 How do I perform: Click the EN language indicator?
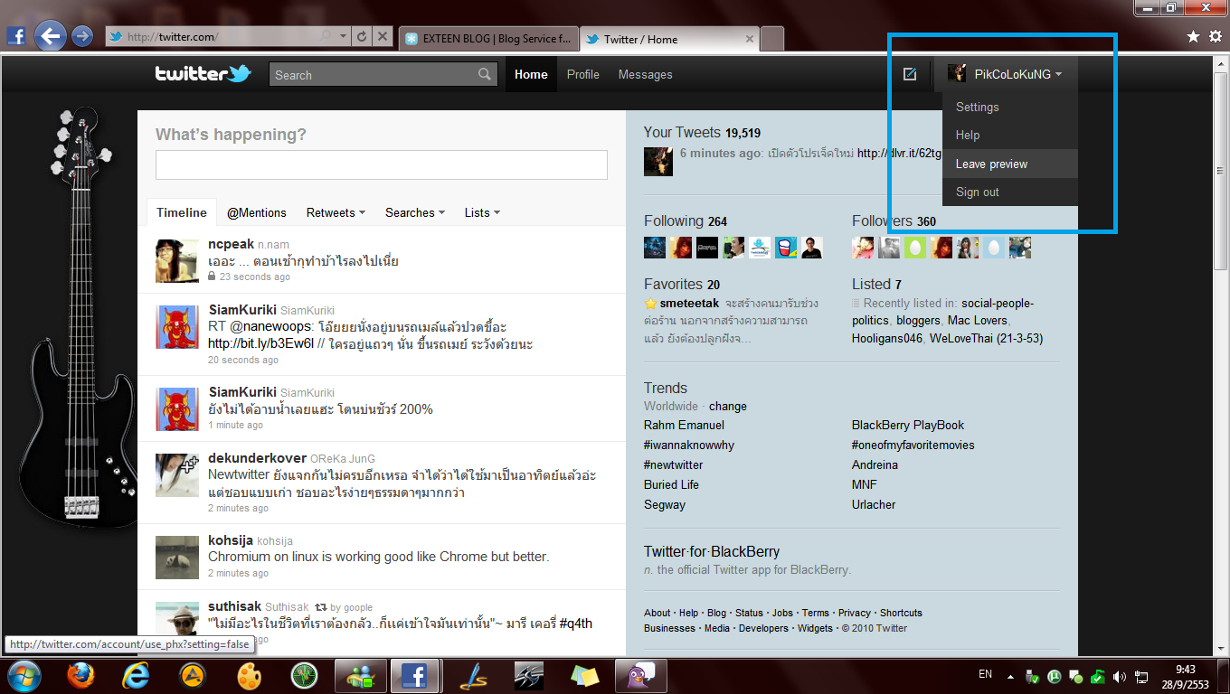[x=986, y=674]
